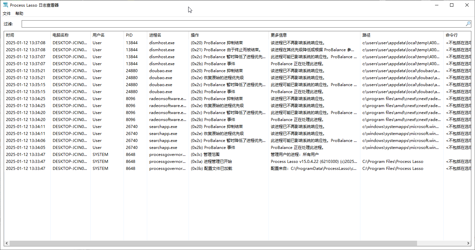Click the horizontal scrollbar's right arrow
The height and width of the screenshot is (250, 475).
coord(468,243)
